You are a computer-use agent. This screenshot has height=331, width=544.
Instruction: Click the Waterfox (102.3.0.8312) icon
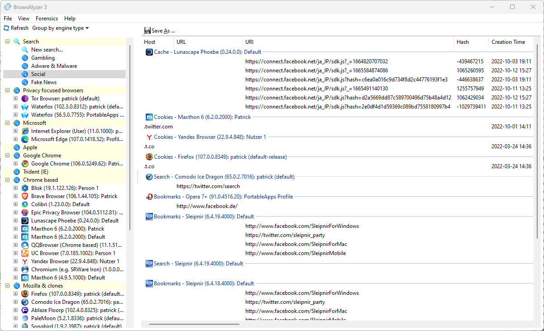click(x=25, y=107)
